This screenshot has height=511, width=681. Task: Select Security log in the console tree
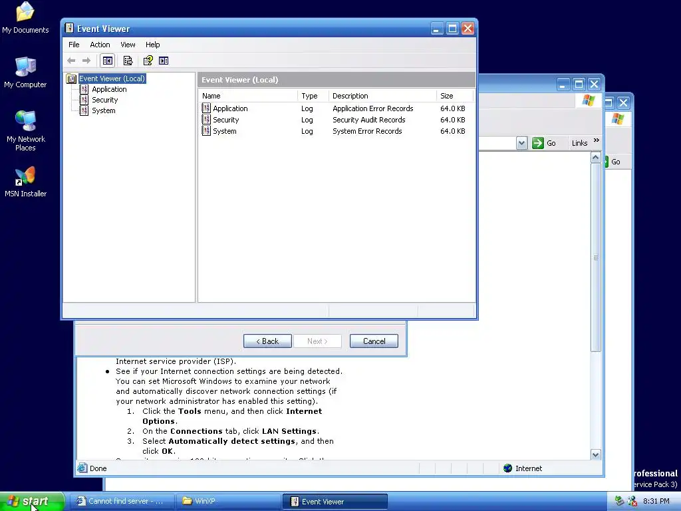[104, 100]
